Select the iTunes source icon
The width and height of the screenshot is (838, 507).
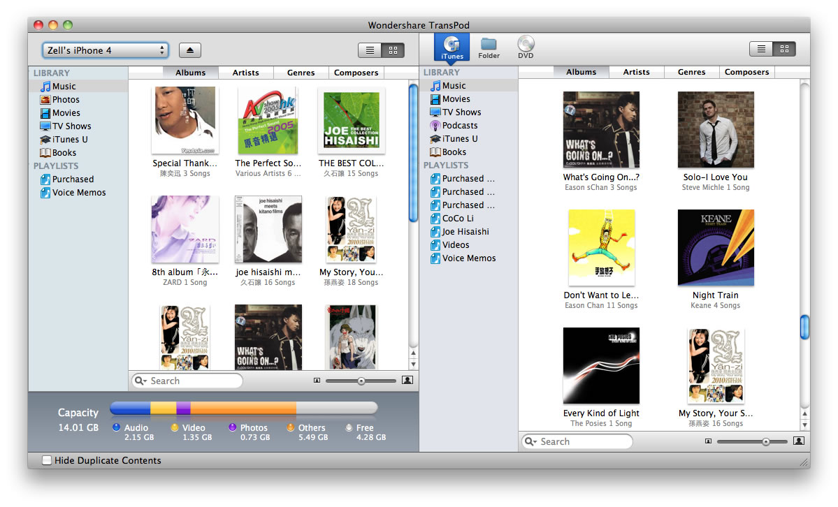(x=451, y=47)
